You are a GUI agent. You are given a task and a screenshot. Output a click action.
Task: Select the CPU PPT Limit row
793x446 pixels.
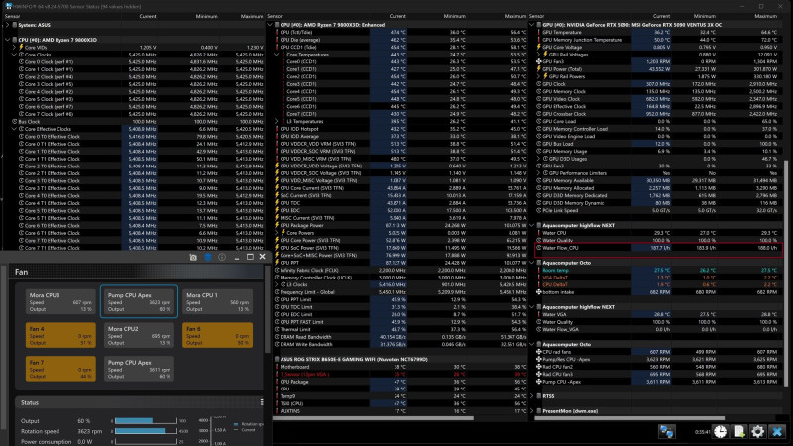[400, 300]
